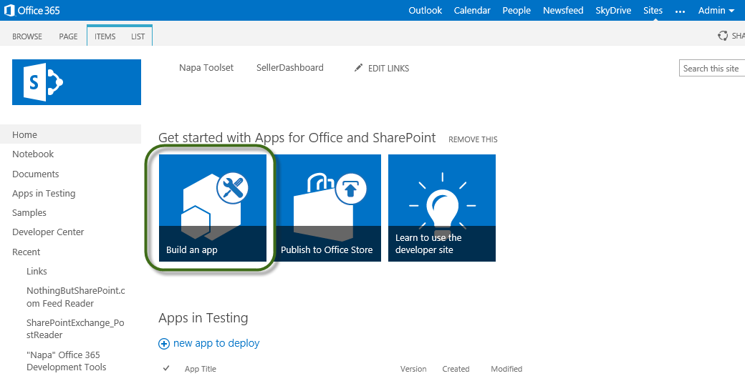Click the checkmark column header icon
The image size is (745, 381).
tap(165, 368)
